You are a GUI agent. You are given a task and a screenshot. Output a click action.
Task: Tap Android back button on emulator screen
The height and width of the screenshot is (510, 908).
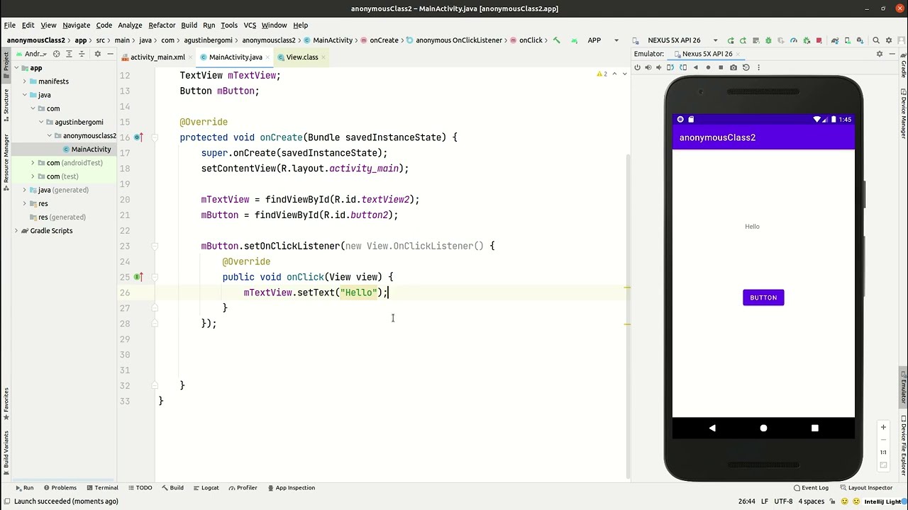[x=712, y=428]
